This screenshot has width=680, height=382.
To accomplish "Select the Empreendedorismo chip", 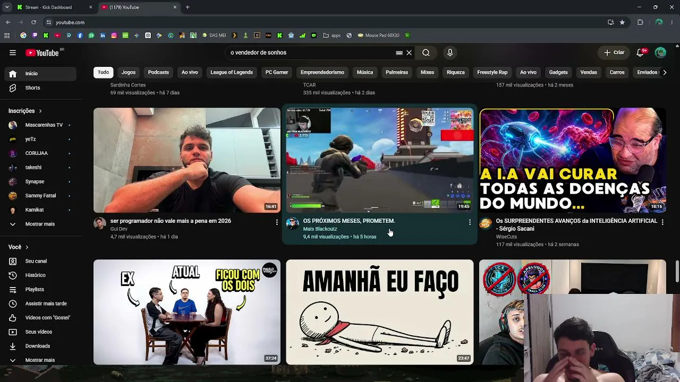I will point(322,72).
